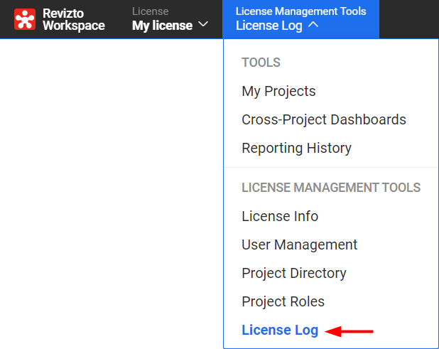The height and width of the screenshot is (349, 439).
Task: Select Cross-Project Dashboards menu entry
Action: point(324,119)
